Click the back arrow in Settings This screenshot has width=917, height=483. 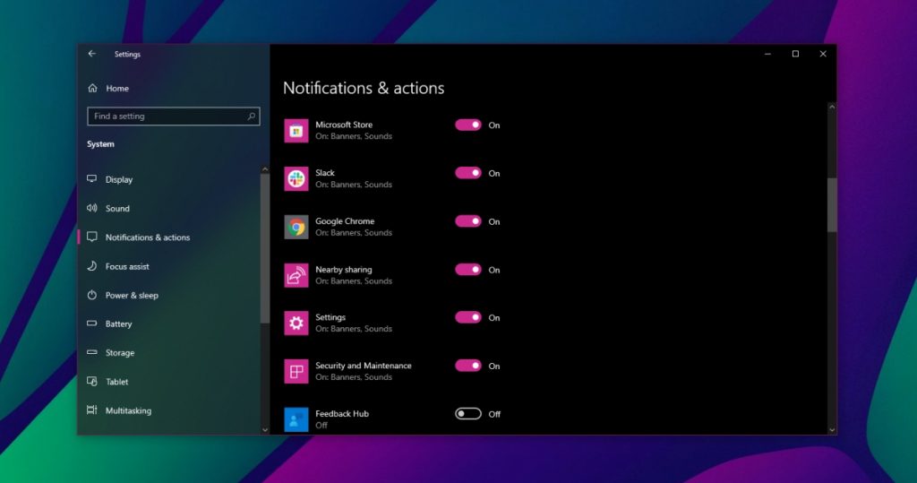pyautogui.click(x=92, y=54)
